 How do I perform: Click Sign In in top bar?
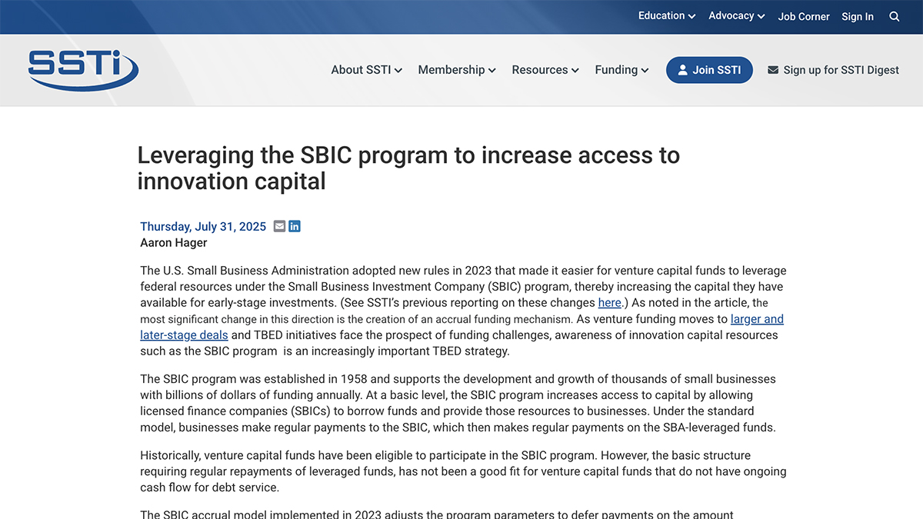[x=858, y=16]
